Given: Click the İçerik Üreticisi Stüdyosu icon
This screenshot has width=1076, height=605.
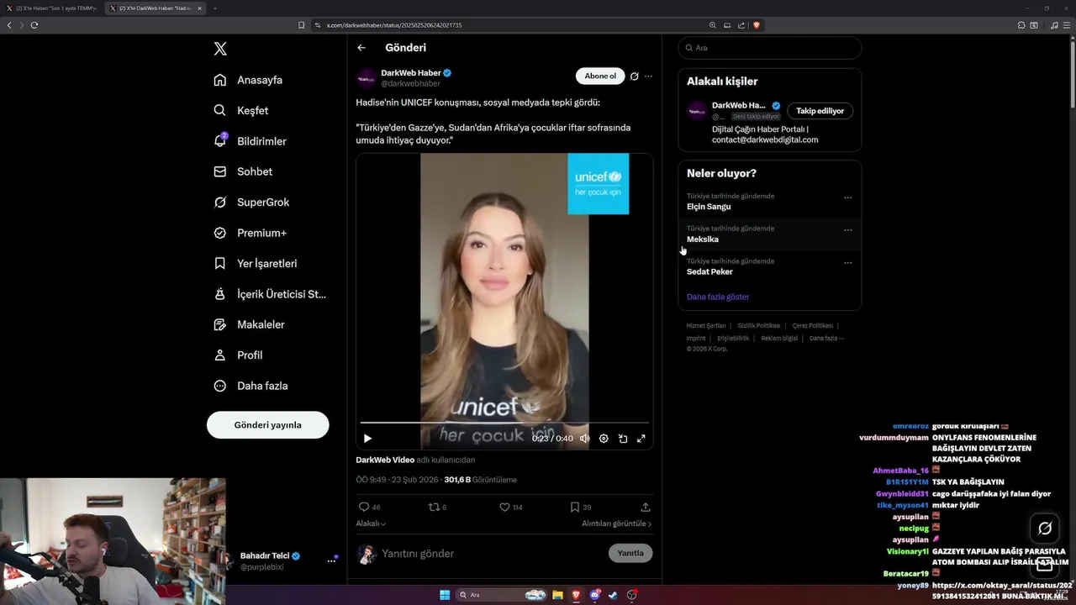Looking at the screenshot, I should point(220,294).
